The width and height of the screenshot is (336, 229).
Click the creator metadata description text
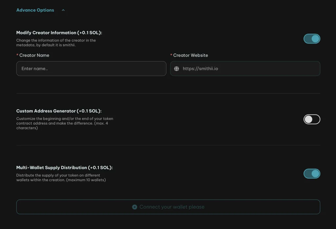(x=56, y=43)
